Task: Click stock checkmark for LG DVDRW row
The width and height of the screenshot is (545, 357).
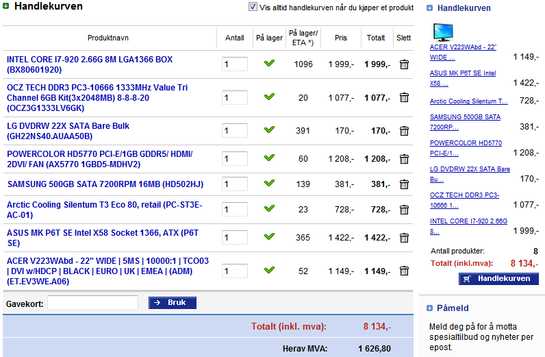Action: (x=269, y=130)
